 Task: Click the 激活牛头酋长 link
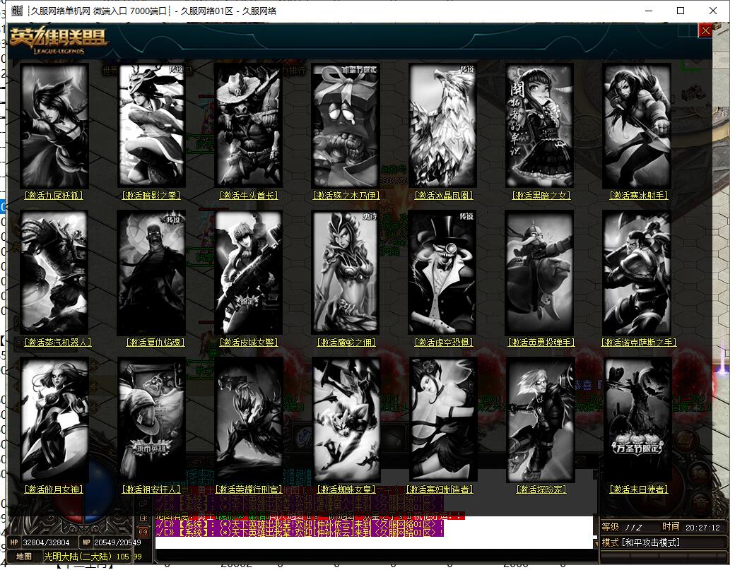pyautogui.click(x=249, y=196)
